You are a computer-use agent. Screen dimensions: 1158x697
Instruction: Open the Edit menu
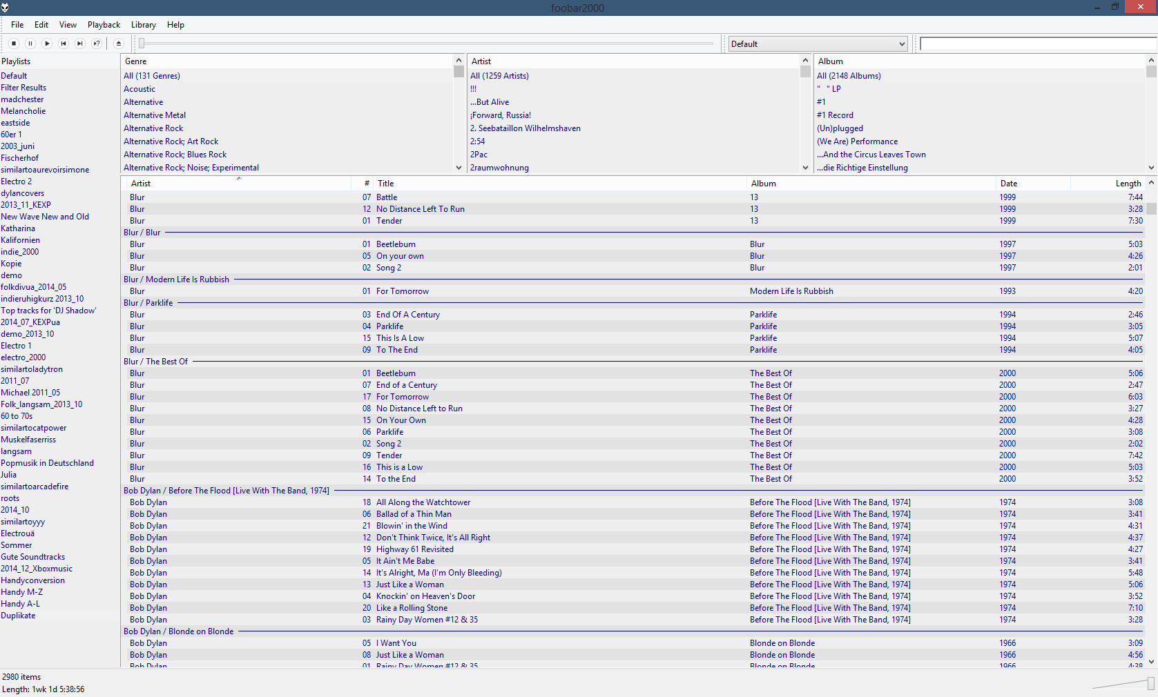pos(41,25)
